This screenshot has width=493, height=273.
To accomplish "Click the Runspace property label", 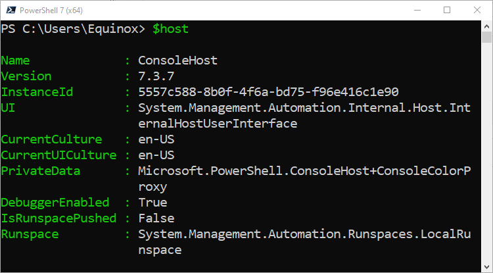I will click(30, 234).
